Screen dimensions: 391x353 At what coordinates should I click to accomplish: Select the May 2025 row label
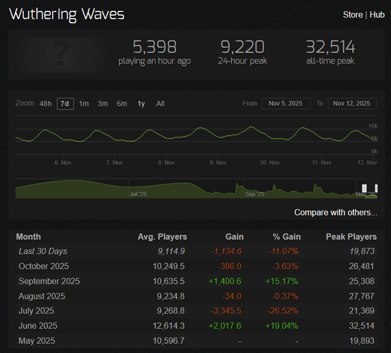click(37, 341)
